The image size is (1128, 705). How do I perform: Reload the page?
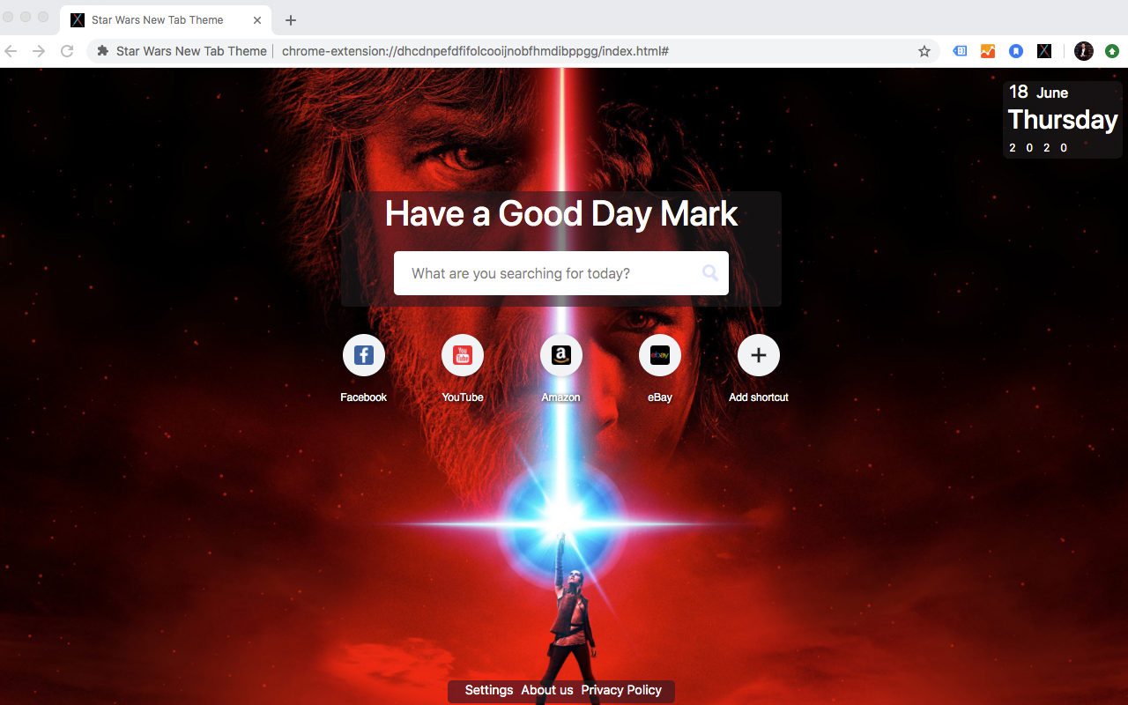(x=67, y=51)
